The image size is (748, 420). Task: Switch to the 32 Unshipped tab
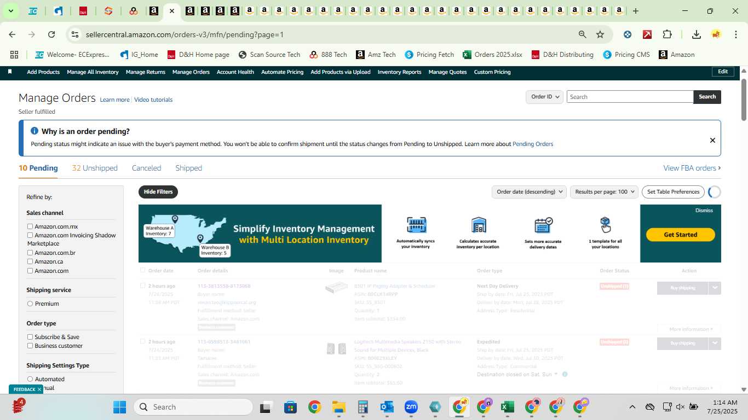(x=95, y=168)
